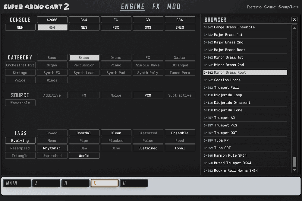Toggle the Clean tag
302x201 pixels.
click(x=116, y=133)
